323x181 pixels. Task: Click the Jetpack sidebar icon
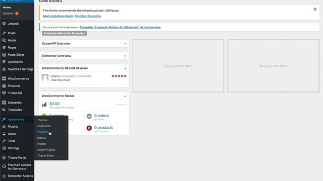pos(4,24)
